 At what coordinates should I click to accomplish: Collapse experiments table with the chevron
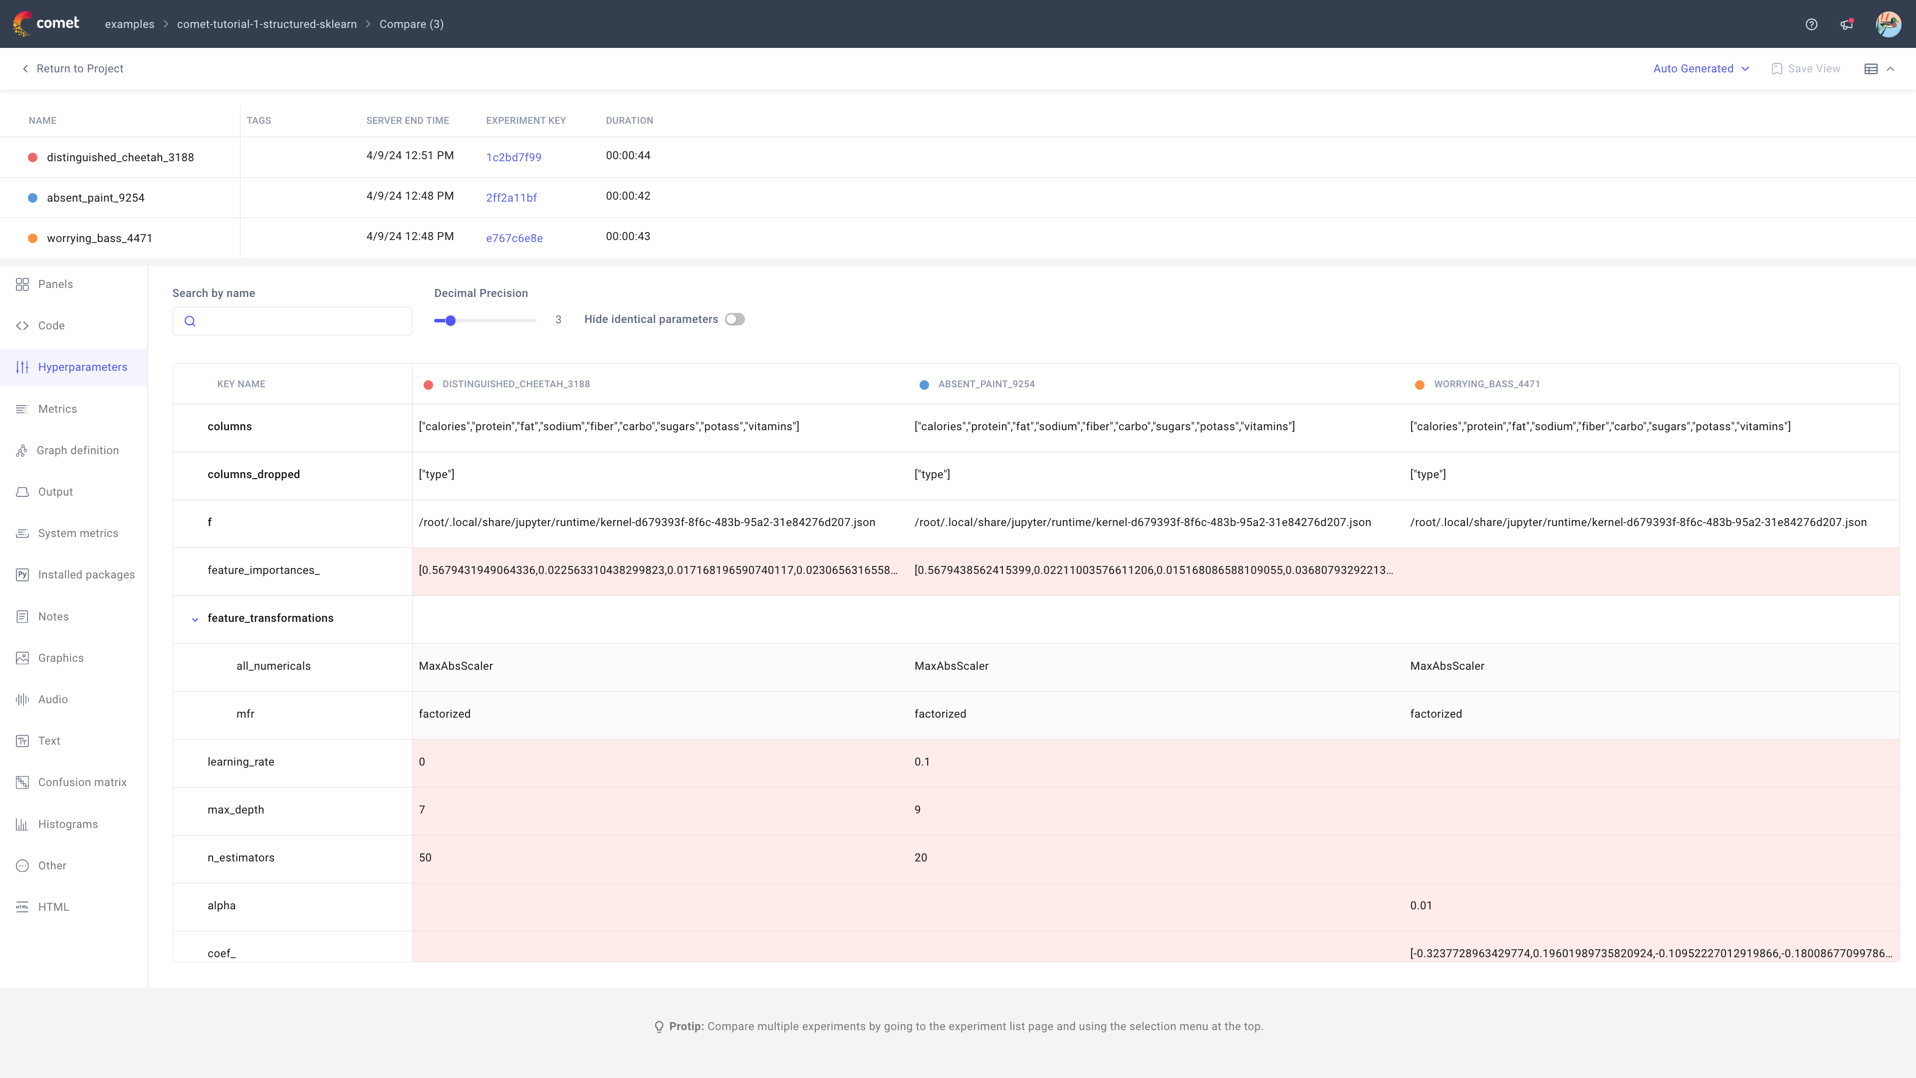1890,68
